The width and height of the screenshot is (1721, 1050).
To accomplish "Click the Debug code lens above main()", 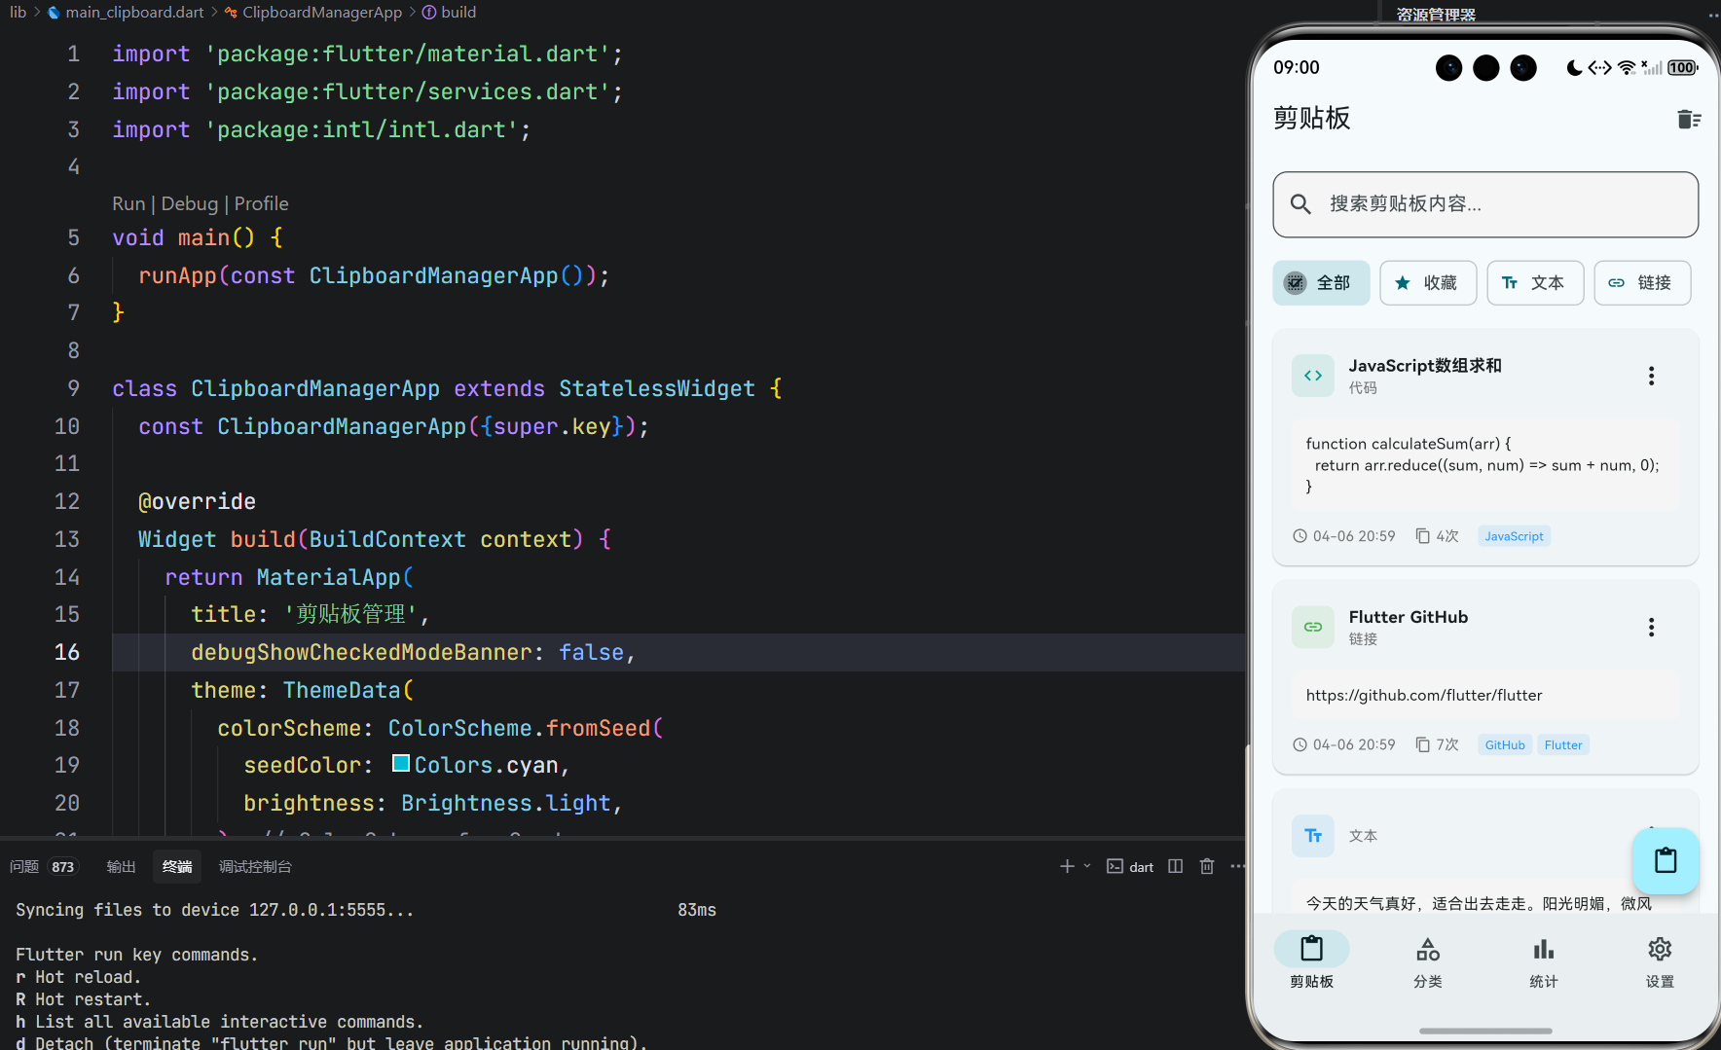I will click(190, 203).
